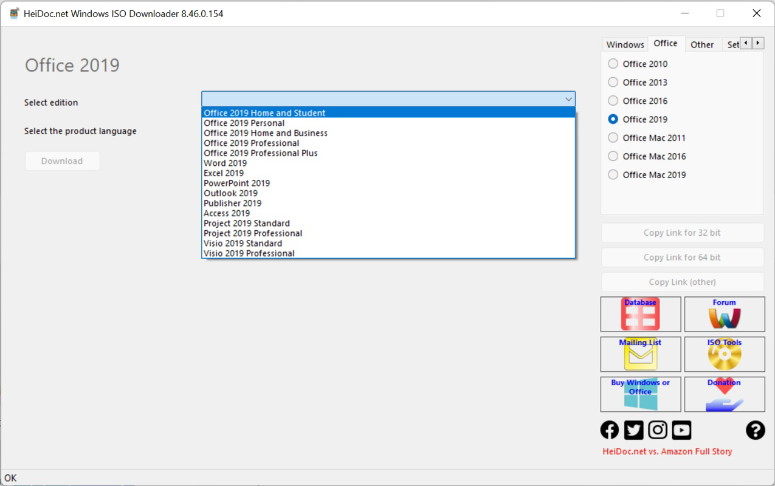Select the Office Mac 2019 radio button

coord(613,175)
